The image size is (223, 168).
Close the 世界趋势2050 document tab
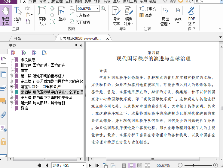(108, 39)
